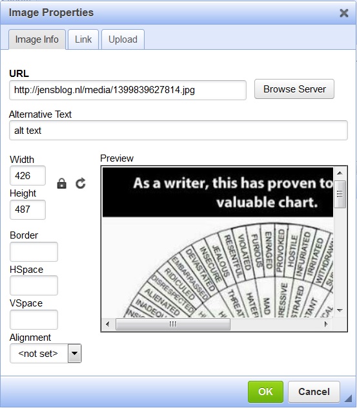Click the preview scroll up arrow
Image resolution: width=357 pixels, height=408 pixels.
340,173
